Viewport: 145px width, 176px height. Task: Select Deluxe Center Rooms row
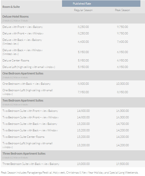click(x=73, y=60)
